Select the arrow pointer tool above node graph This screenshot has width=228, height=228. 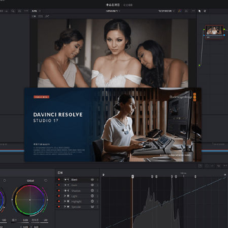coord(199,11)
